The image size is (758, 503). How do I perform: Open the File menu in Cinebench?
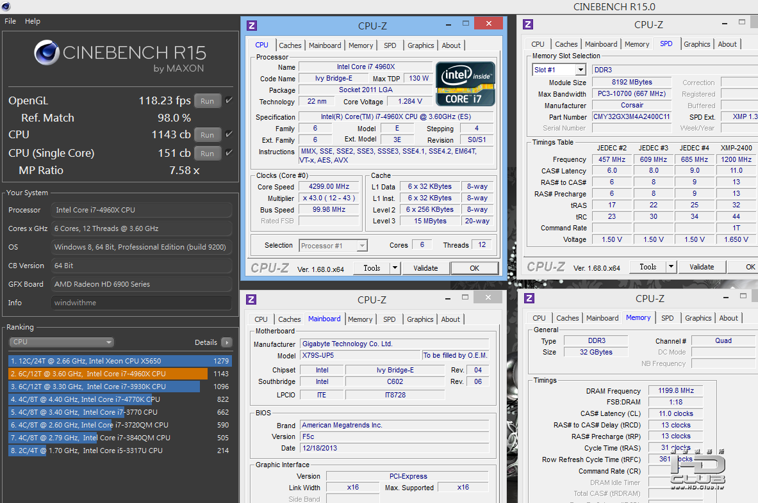point(10,21)
